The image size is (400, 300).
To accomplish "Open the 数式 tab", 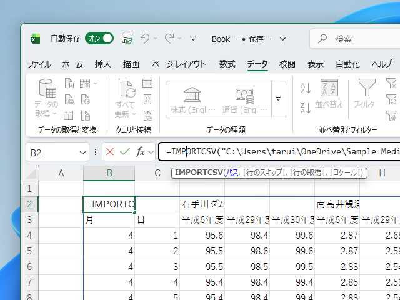I will point(227,64).
